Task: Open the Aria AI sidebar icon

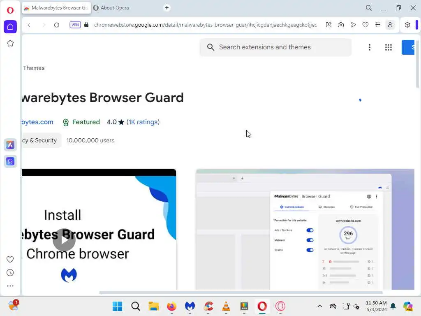Action: point(10,145)
